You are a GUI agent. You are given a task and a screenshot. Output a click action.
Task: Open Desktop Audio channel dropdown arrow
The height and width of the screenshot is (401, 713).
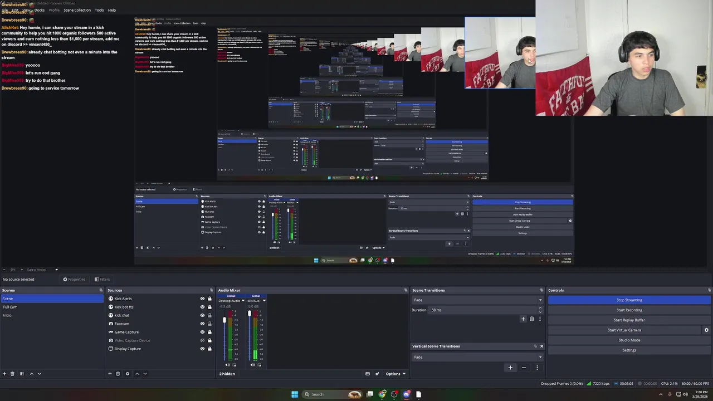point(244,301)
